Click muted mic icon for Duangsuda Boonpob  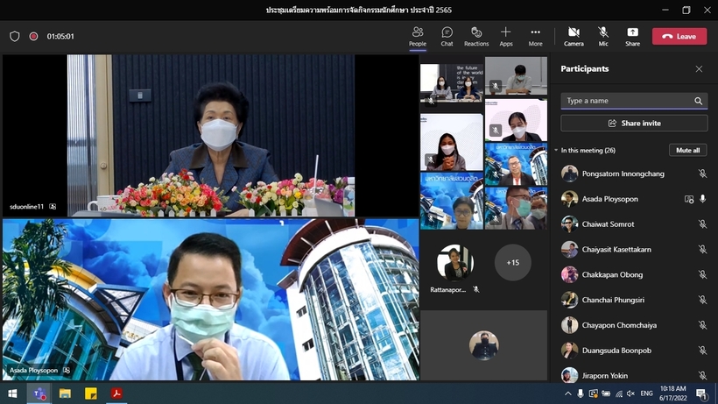702,350
